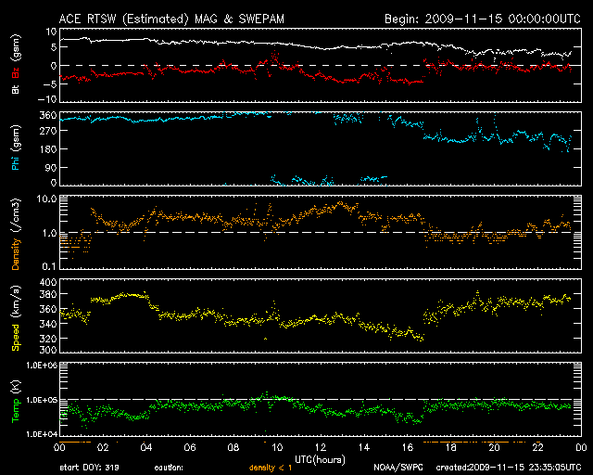Click the 'Density (/cm3)' axis label

pos(16,234)
